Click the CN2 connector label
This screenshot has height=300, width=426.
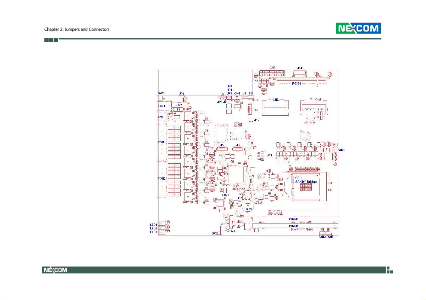179,105
